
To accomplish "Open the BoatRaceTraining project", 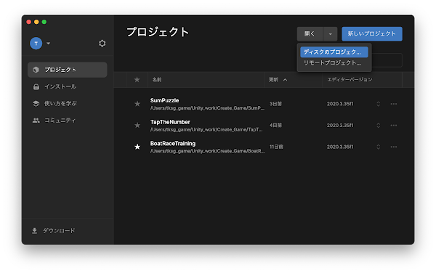I will 173,144.
